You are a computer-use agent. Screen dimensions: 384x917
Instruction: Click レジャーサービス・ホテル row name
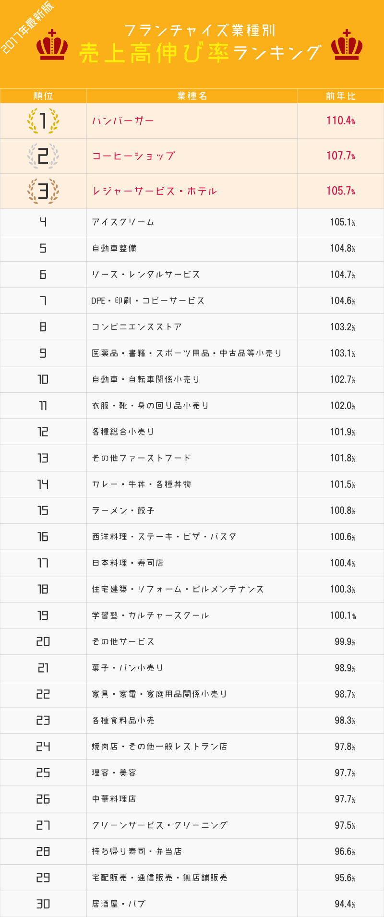pyautogui.click(x=155, y=191)
